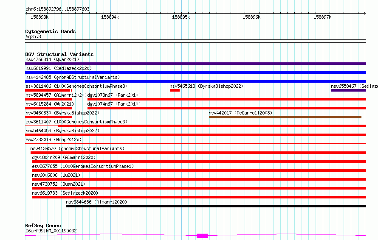Open dgv1804n209 (Almarri2020) variant label
Image resolution: width=378 pixels, height=240 pixels.
tap(64, 157)
